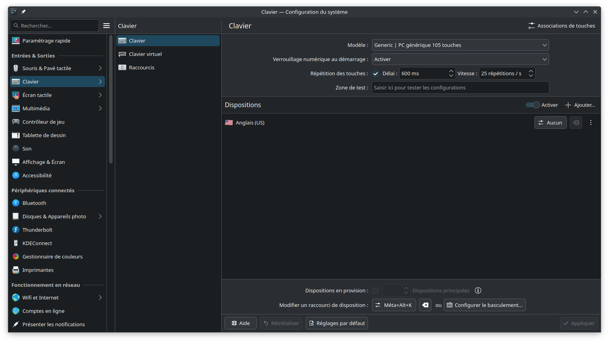Expand the Wifi et Internet chevron

(100, 297)
